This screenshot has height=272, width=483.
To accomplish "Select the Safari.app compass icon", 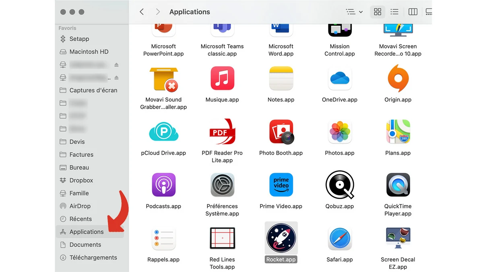I will coord(340,238).
